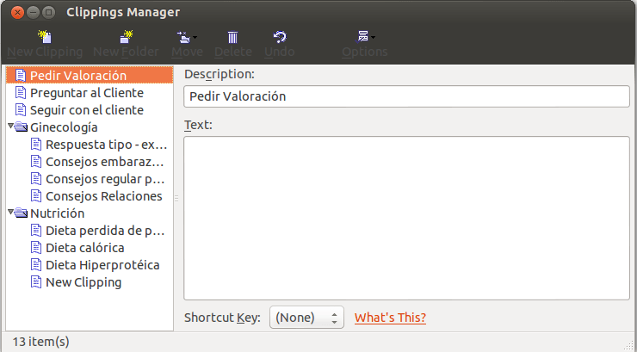Focus the clipping Text area
This screenshot has height=352, width=637.
[x=406, y=217]
